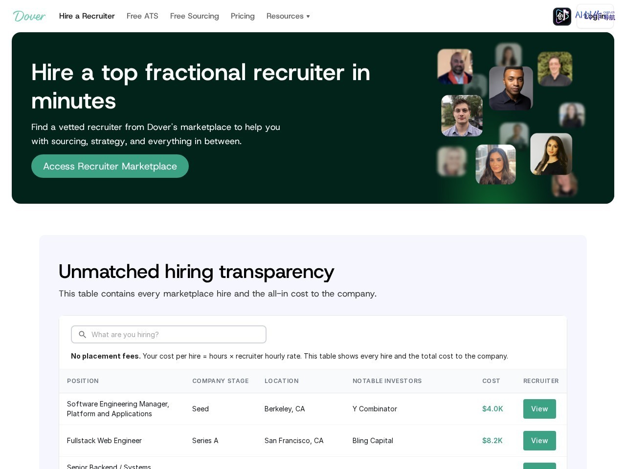626x469 pixels.
Task: Go to the Free ATS page
Action: pos(142,16)
